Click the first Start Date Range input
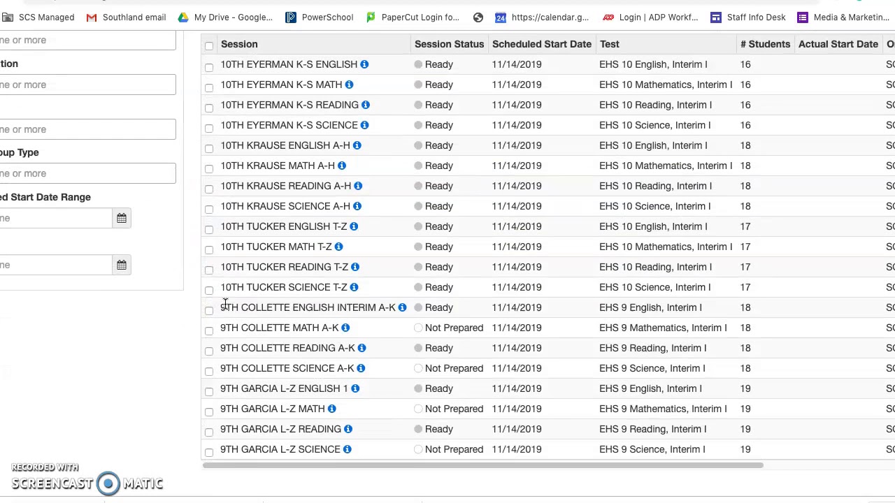 [x=56, y=218]
